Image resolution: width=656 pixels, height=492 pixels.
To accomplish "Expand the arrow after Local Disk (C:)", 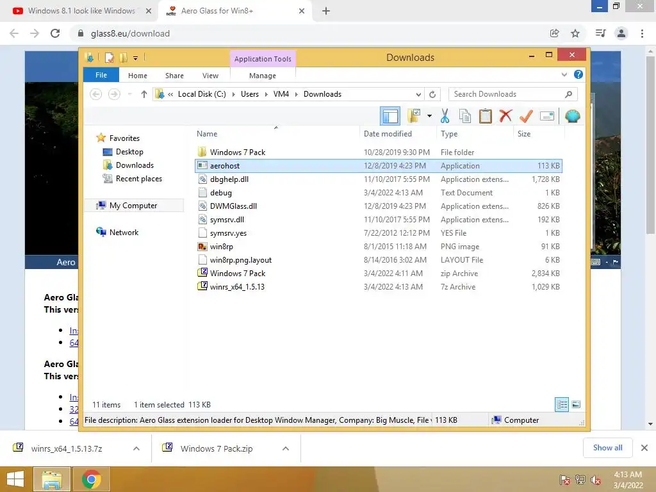I will coord(233,95).
